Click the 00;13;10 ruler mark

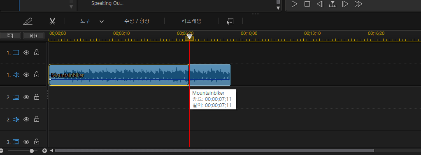(x=312, y=34)
